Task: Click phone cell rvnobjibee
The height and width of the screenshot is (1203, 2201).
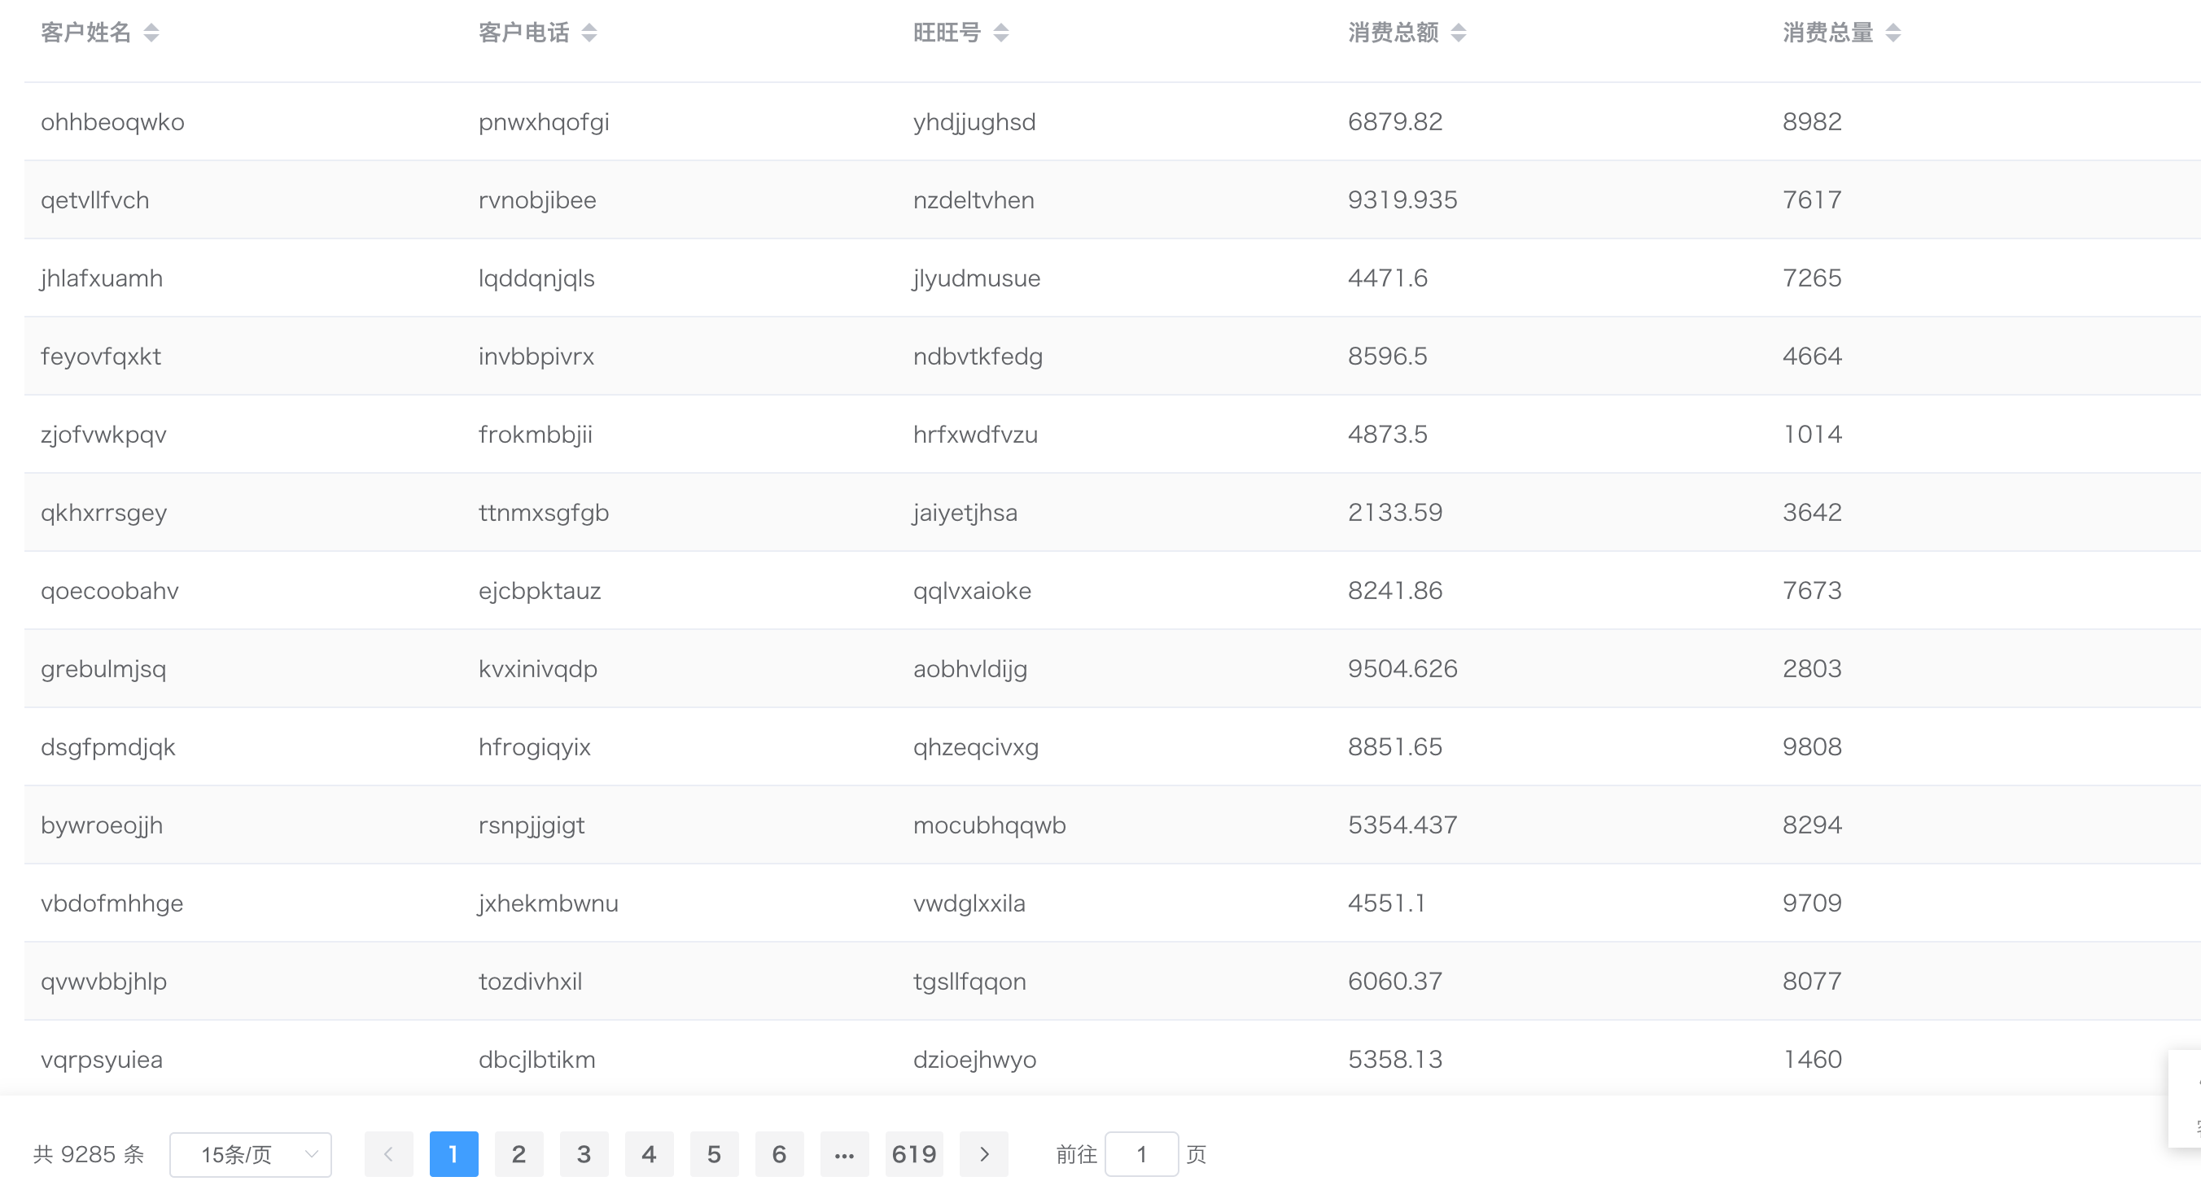Action: [537, 200]
